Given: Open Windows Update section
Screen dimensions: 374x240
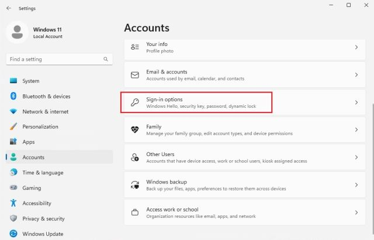Looking at the screenshot, I should tap(43, 234).
